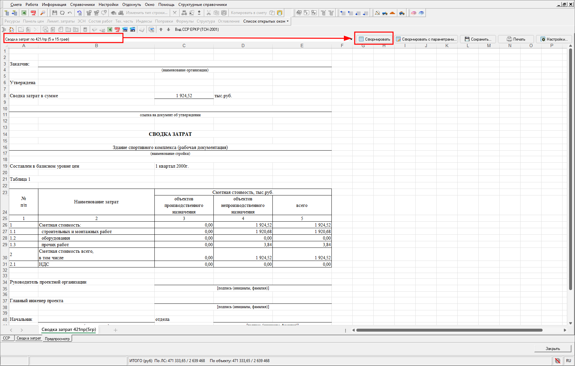Viewport: 575px width, 366px height.
Task: Click Индексы in the panel toolbar
Action: point(144,21)
